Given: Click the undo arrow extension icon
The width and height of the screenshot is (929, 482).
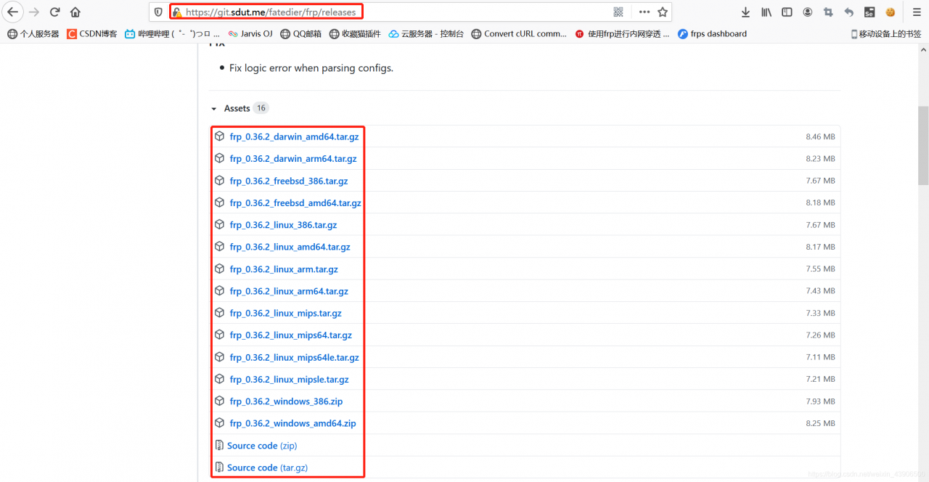Looking at the screenshot, I should [x=849, y=12].
